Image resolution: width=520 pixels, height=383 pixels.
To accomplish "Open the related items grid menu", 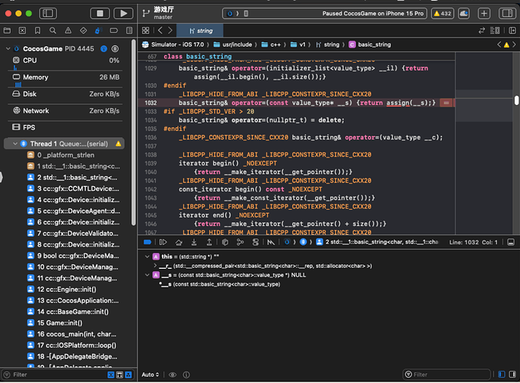I will coord(145,31).
